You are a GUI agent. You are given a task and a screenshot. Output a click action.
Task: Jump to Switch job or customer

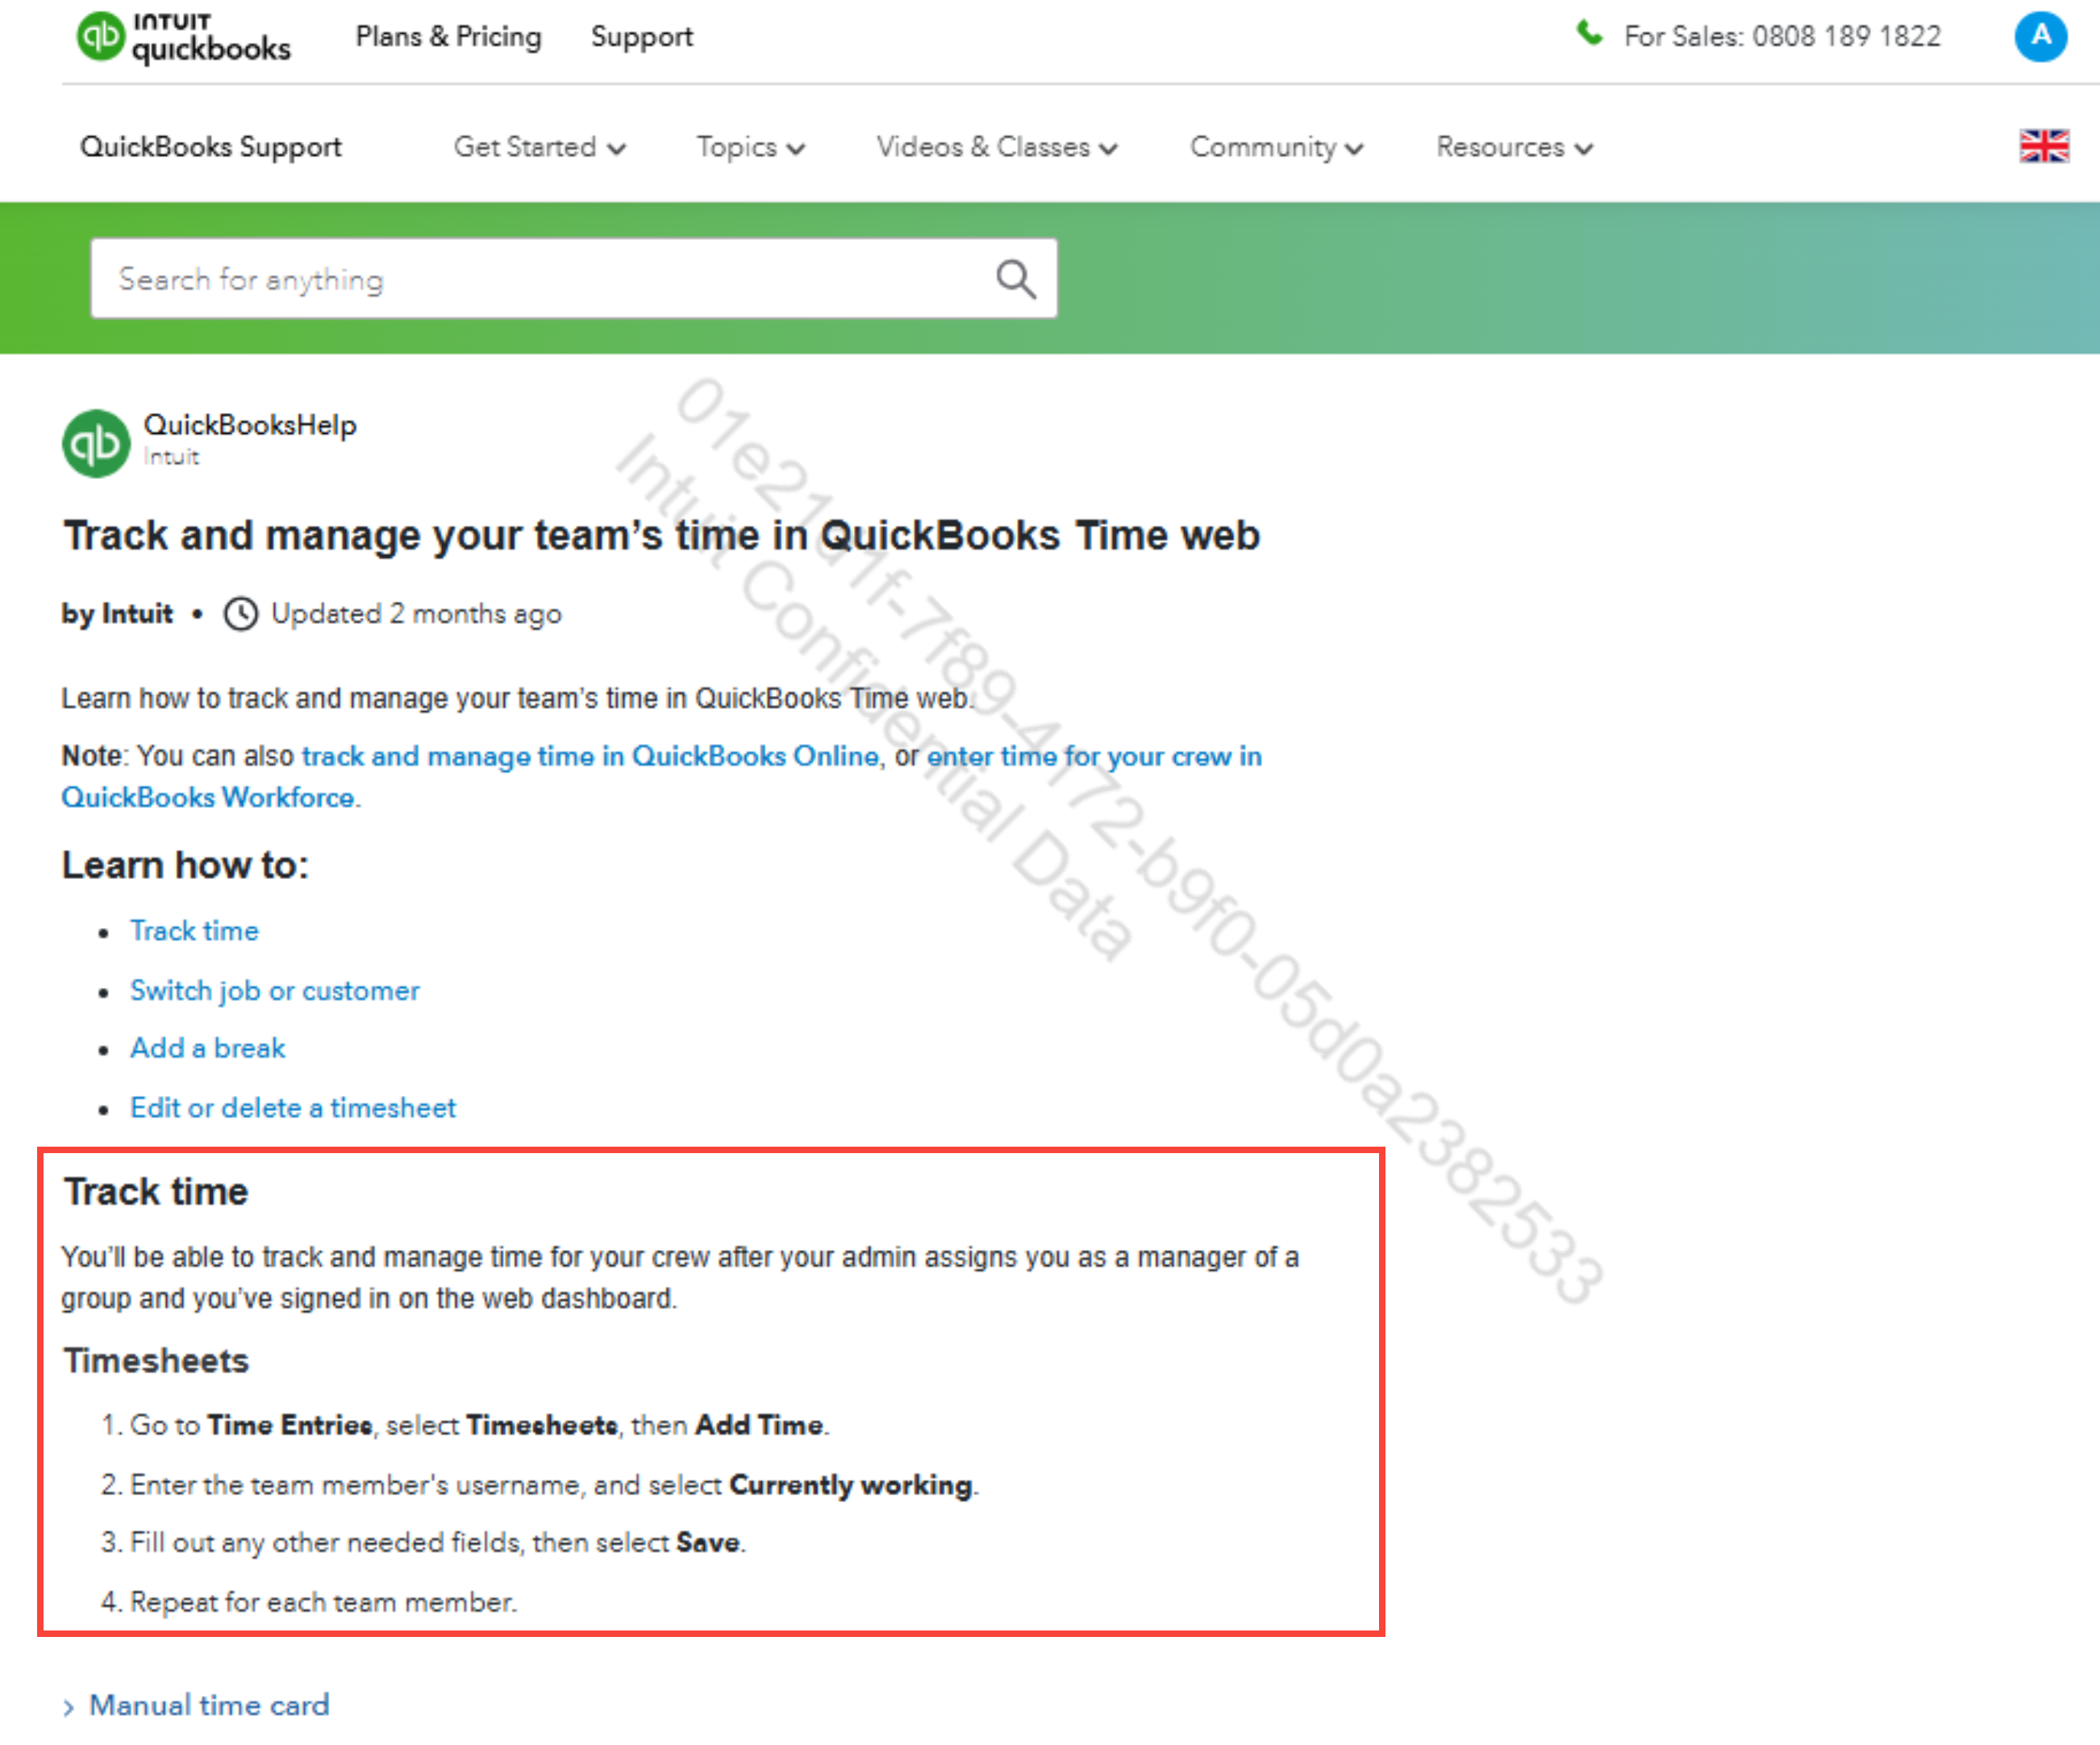pos(275,991)
